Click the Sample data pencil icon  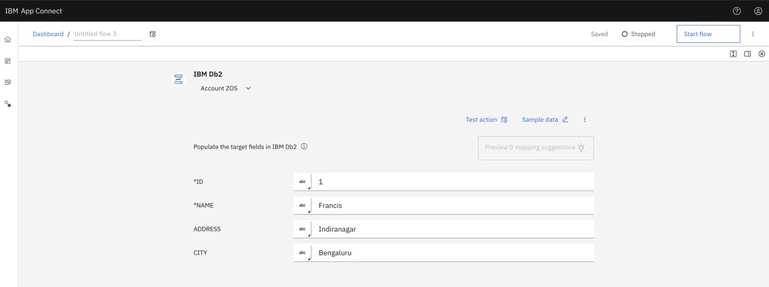pos(565,120)
